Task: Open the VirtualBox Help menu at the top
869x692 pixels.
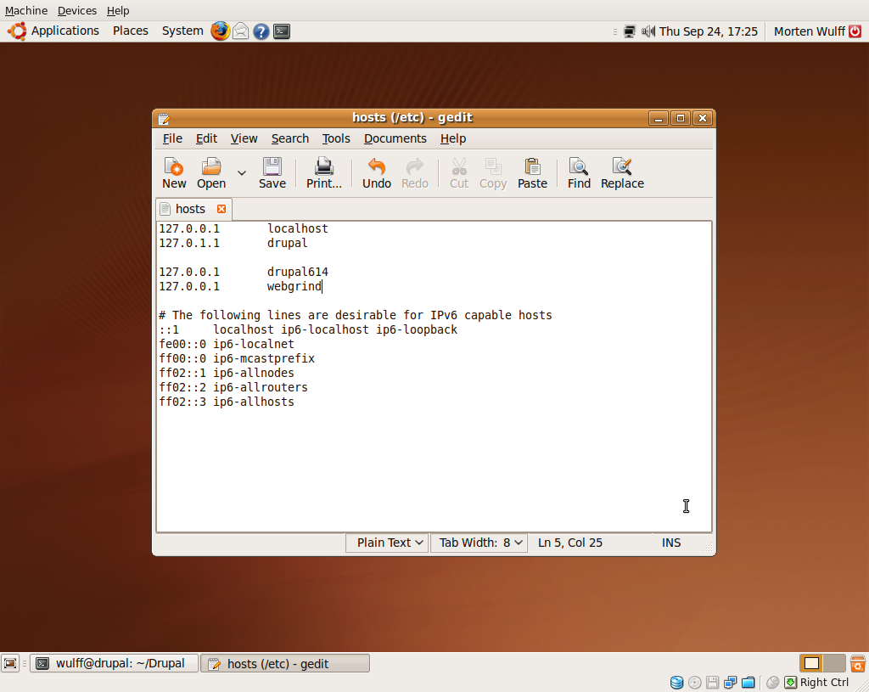Action: 118,10
